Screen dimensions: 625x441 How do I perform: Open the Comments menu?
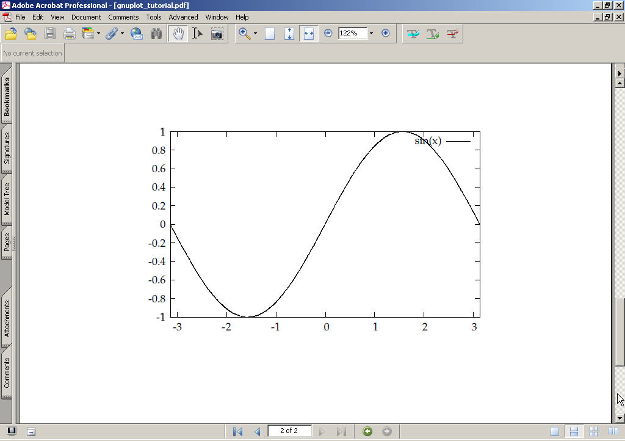click(x=123, y=17)
